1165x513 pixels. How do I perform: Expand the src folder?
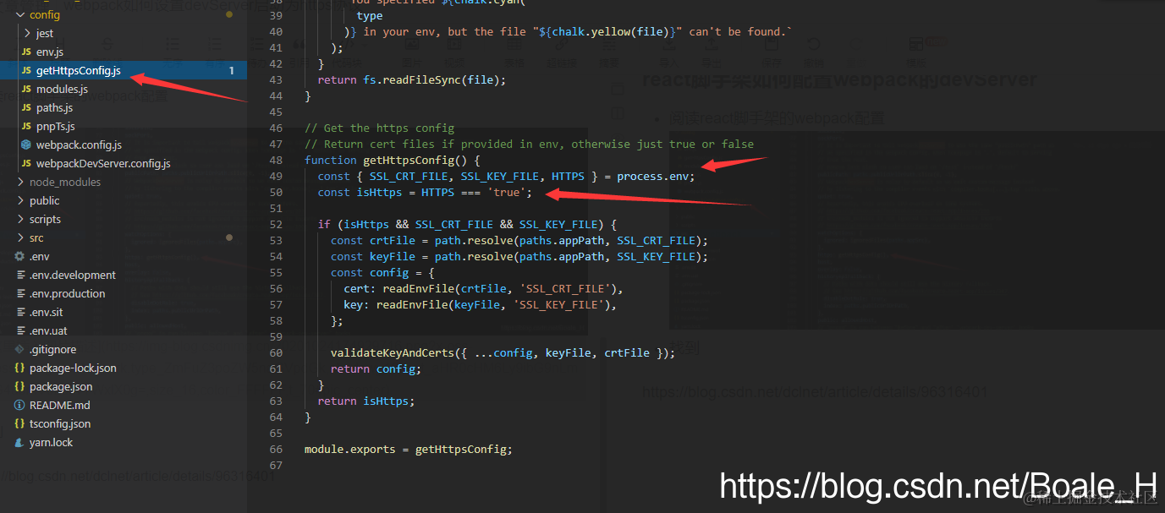click(x=20, y=237)
